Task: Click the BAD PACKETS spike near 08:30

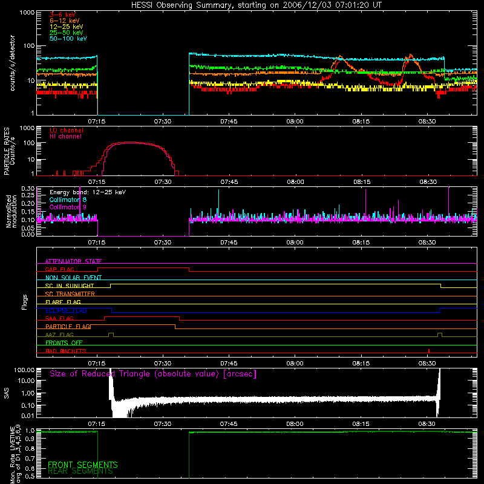Action: pos(429,351)
